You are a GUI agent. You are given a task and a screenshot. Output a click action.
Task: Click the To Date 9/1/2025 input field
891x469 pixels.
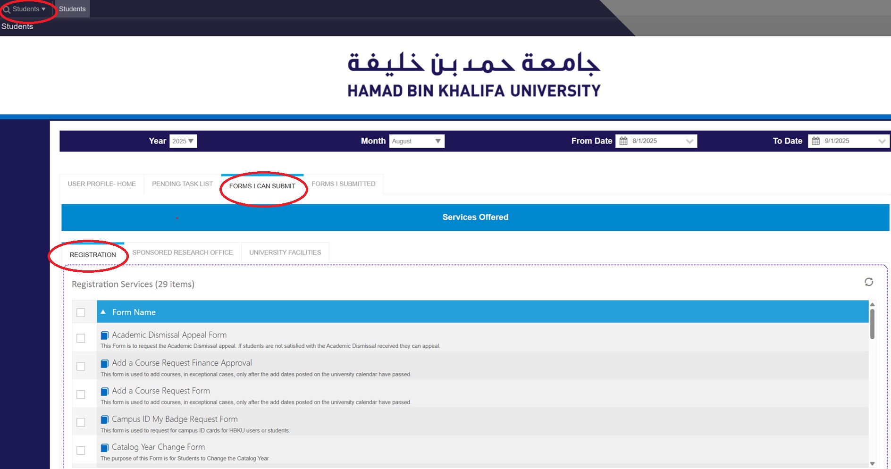849,141
